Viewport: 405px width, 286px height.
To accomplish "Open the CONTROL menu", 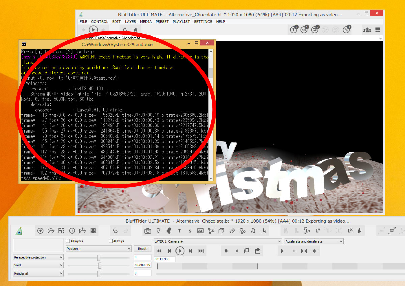I will click(x=100, y=22).
